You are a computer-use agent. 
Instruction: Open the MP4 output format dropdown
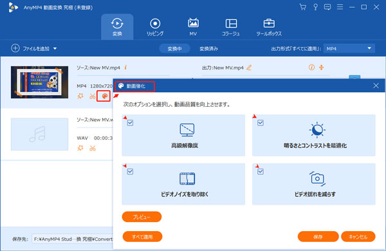(349, 48)
